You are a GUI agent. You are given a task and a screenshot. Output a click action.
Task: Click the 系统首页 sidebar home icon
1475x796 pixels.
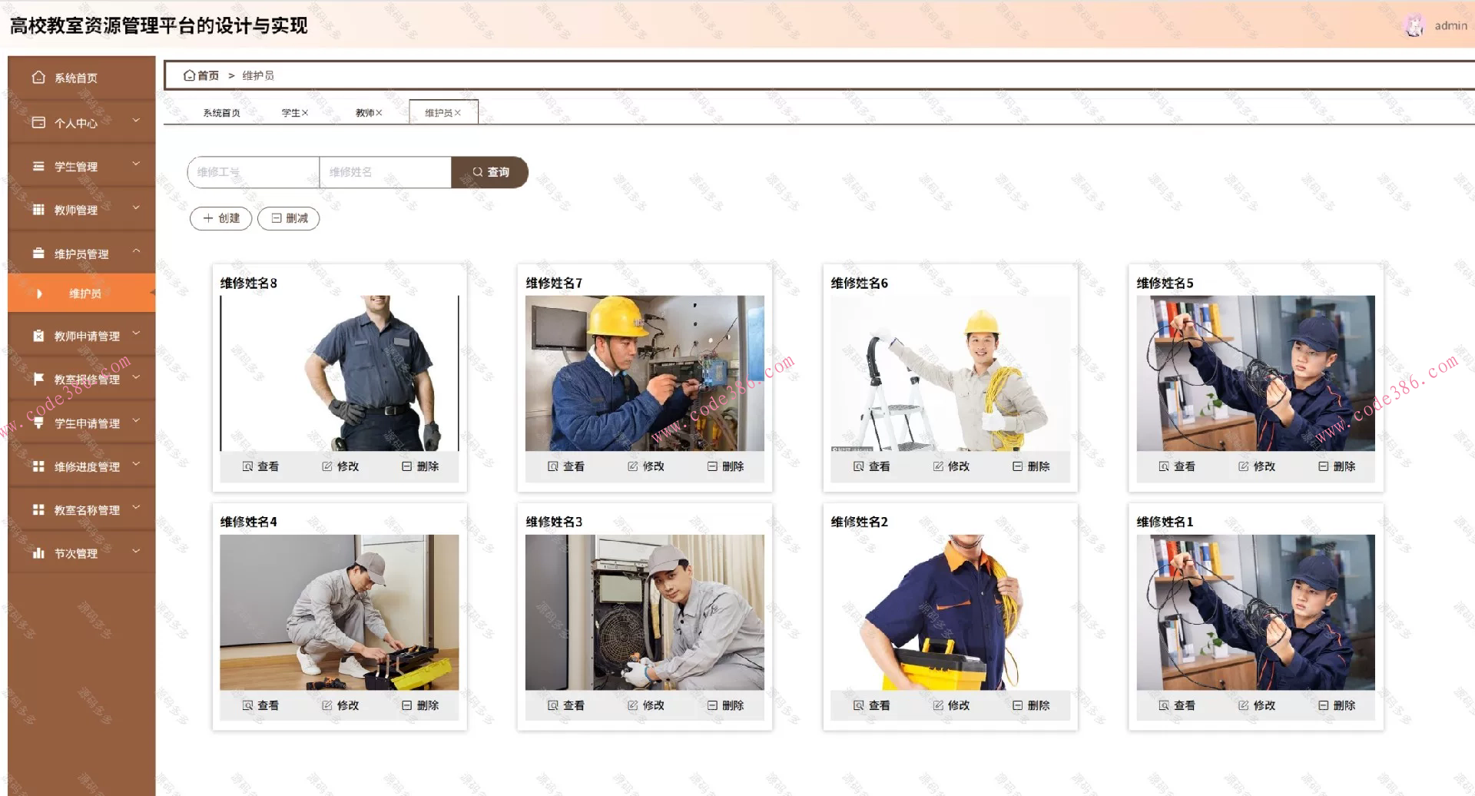[38, 78]
